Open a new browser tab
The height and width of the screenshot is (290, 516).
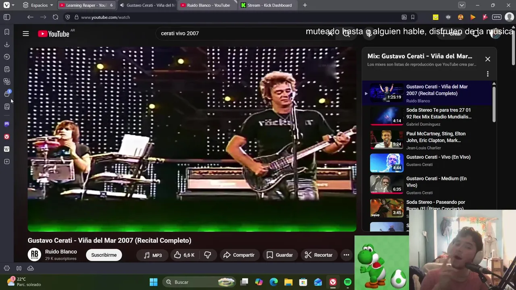click(305, 5)
